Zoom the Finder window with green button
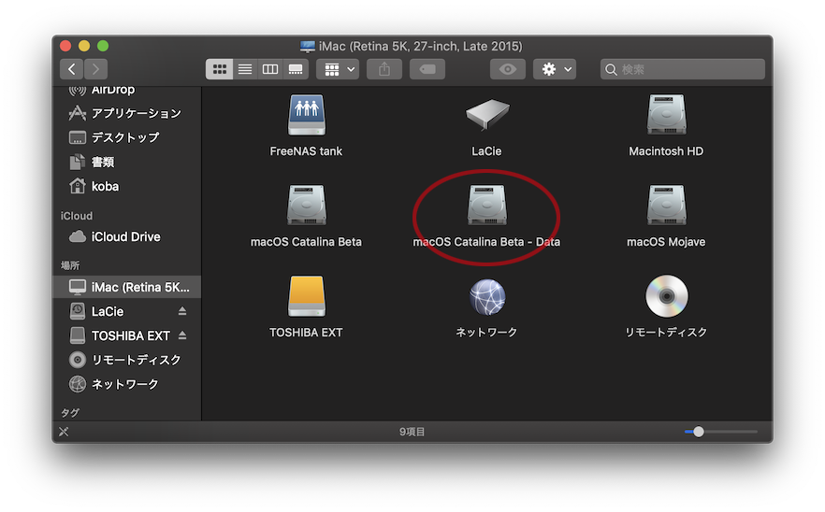The width and height of the screenshot is (825, 512). pos(103,47)
